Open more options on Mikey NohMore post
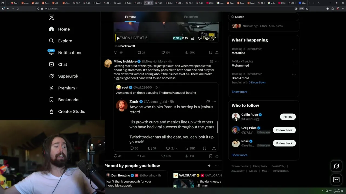Screen dimensions: 346x194 (217, 61)
